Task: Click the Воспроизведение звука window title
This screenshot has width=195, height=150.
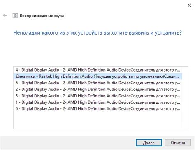Action: [x=42, y=16]
